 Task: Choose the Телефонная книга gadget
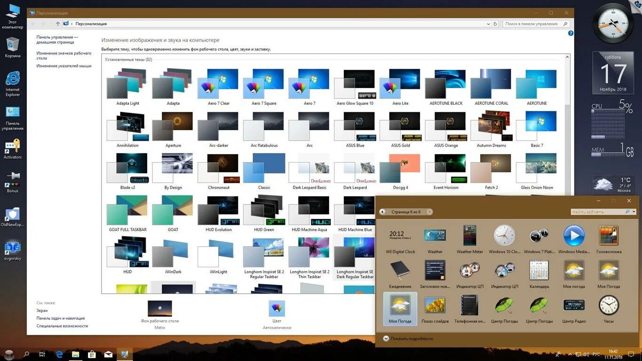click(470, 309)
